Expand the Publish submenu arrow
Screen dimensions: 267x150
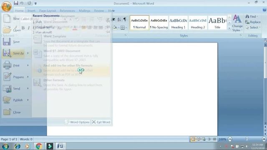point(28,100)
